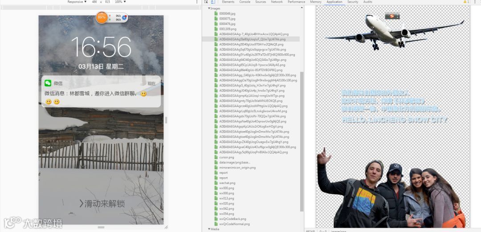
Task: Switch to the Performance tab
Action: (296, 2)
